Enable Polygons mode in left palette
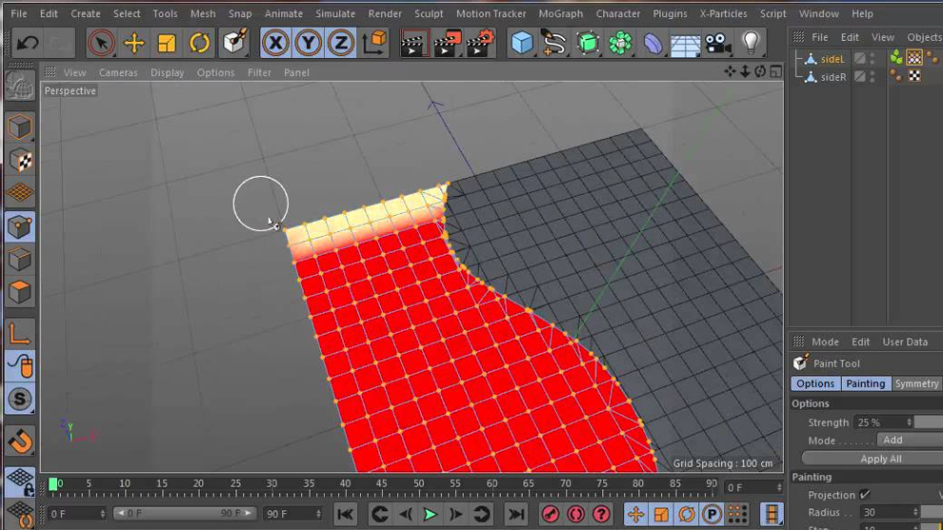The height and width of the screenshot is (530, 943). coord(20,292)
